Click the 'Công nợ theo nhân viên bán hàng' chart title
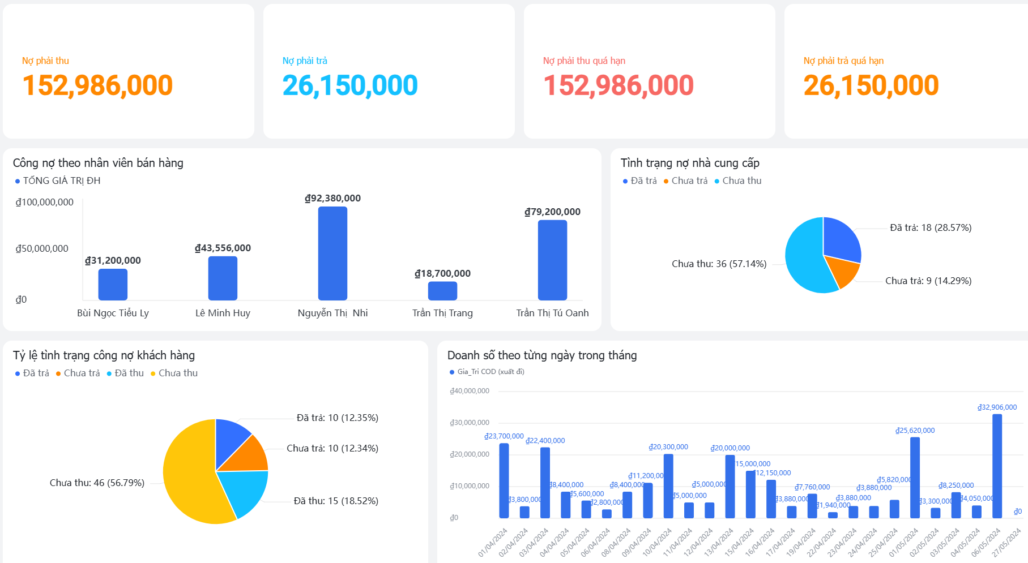Image resolution: width=1028 pixels, height=563 pixels. (x=98, y=163)
